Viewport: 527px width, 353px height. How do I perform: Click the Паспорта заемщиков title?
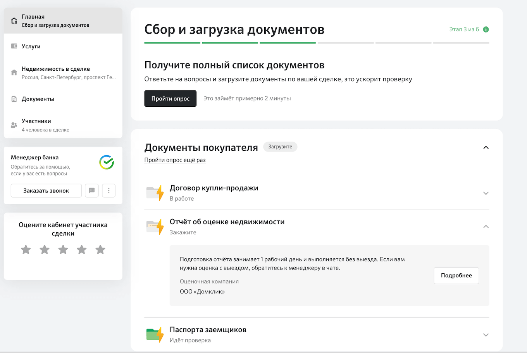(x=208, y=330)
